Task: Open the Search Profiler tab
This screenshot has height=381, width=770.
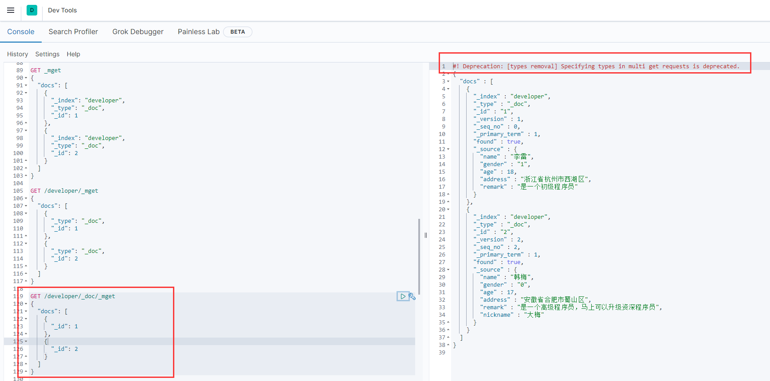Action: point(73,32)
